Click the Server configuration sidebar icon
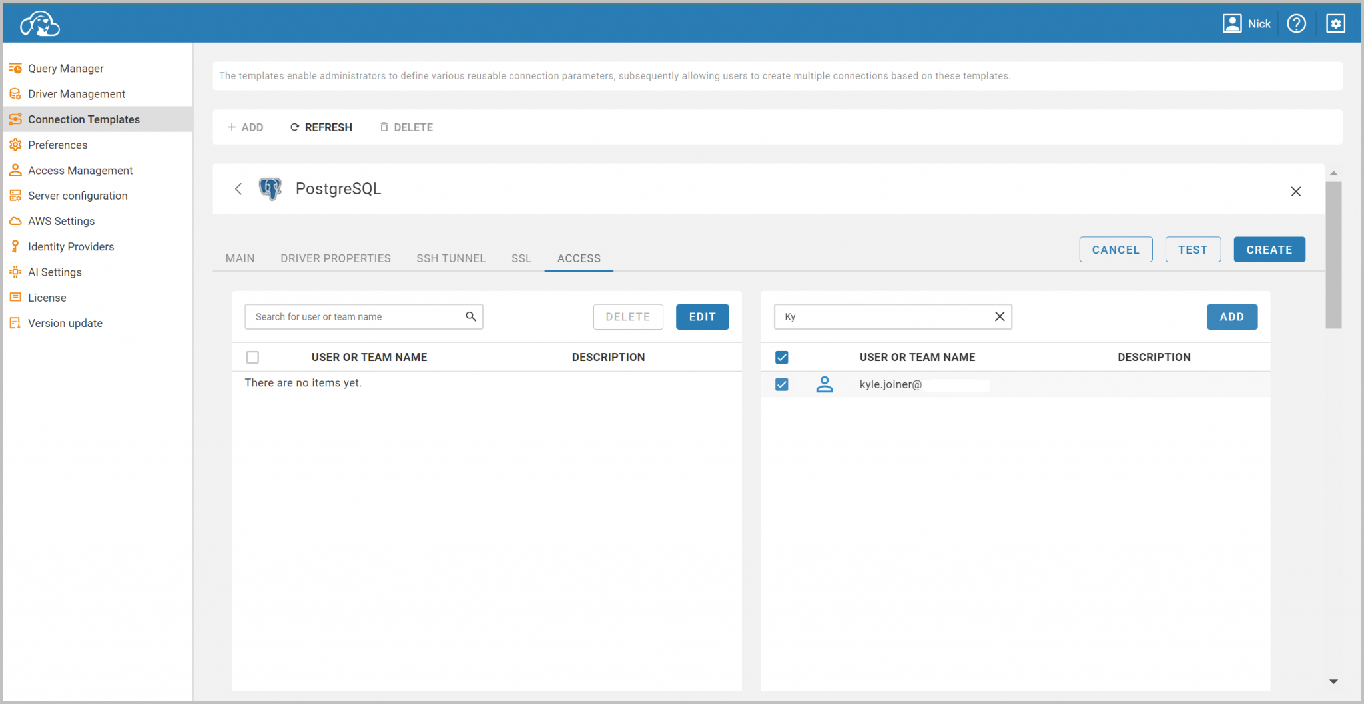1364x704 pixels. point(15,196)
